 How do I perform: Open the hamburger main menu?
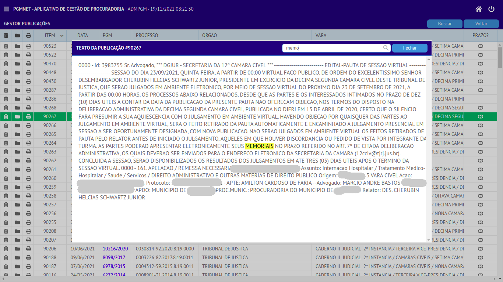[6, 9]
